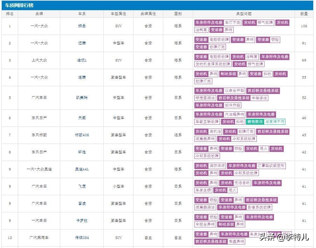Click the 国别 column header

tap(178, 14)
